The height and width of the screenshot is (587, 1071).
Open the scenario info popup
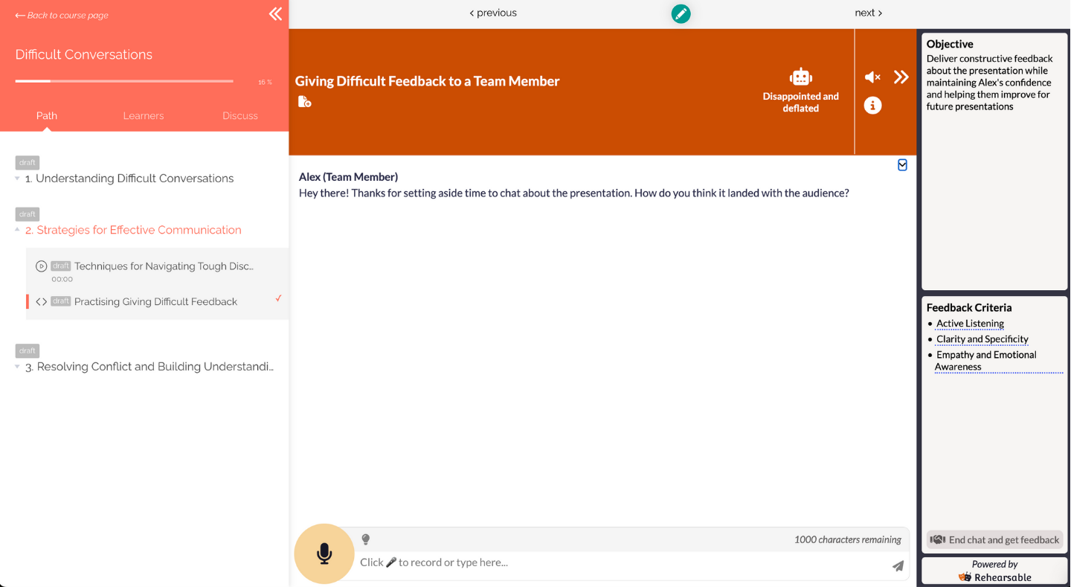872,105
